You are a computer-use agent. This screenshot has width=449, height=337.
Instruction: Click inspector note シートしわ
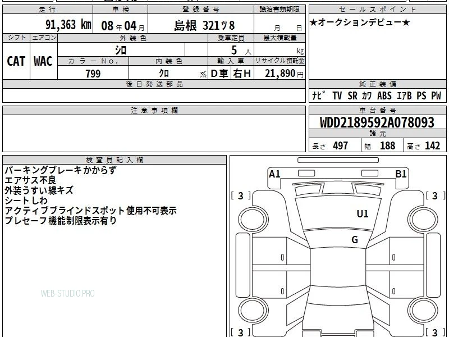coord(26,201)
